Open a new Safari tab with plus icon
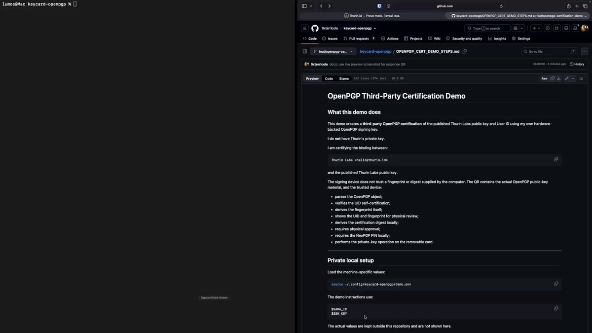 577,6
